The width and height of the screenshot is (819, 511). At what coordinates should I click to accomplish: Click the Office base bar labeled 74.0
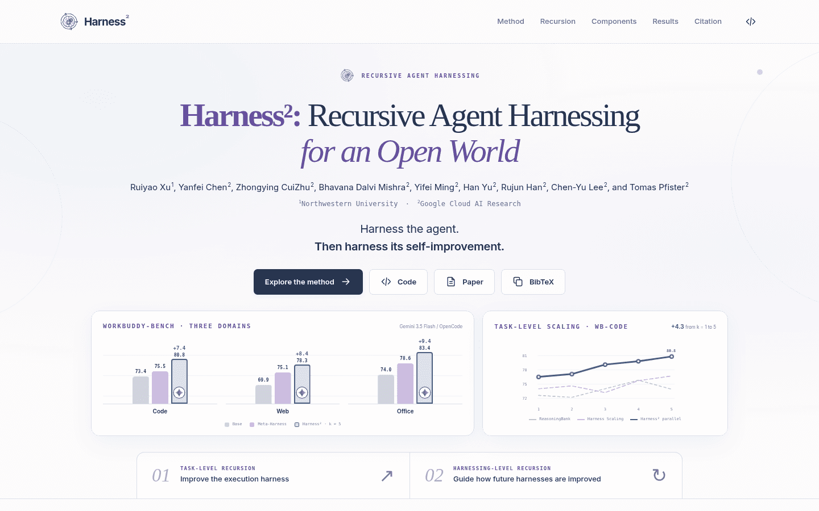(x=386, y=389)
